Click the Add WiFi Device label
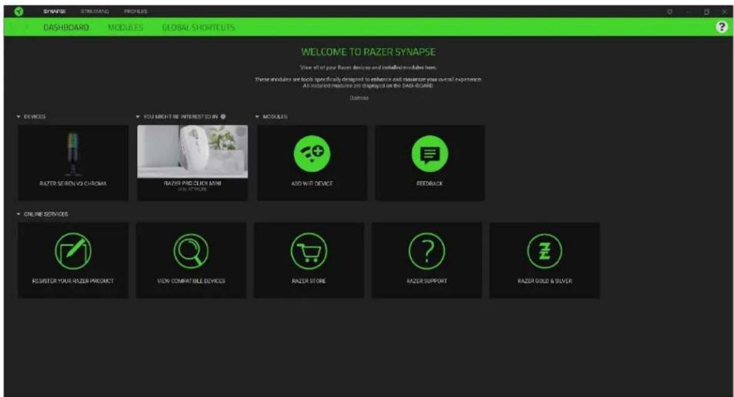 pos(312,184)
